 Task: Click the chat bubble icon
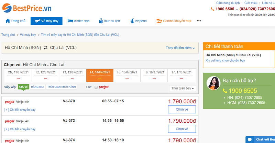click(250, 140)
